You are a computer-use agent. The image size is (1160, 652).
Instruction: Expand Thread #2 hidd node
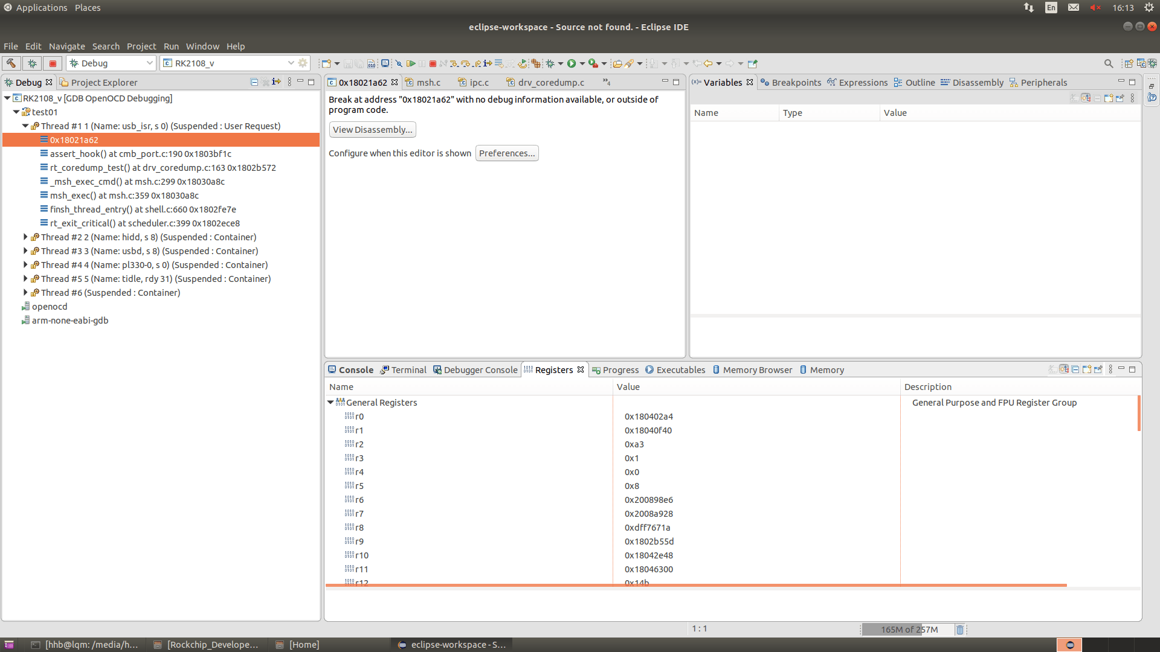click(x=25, y=237)
